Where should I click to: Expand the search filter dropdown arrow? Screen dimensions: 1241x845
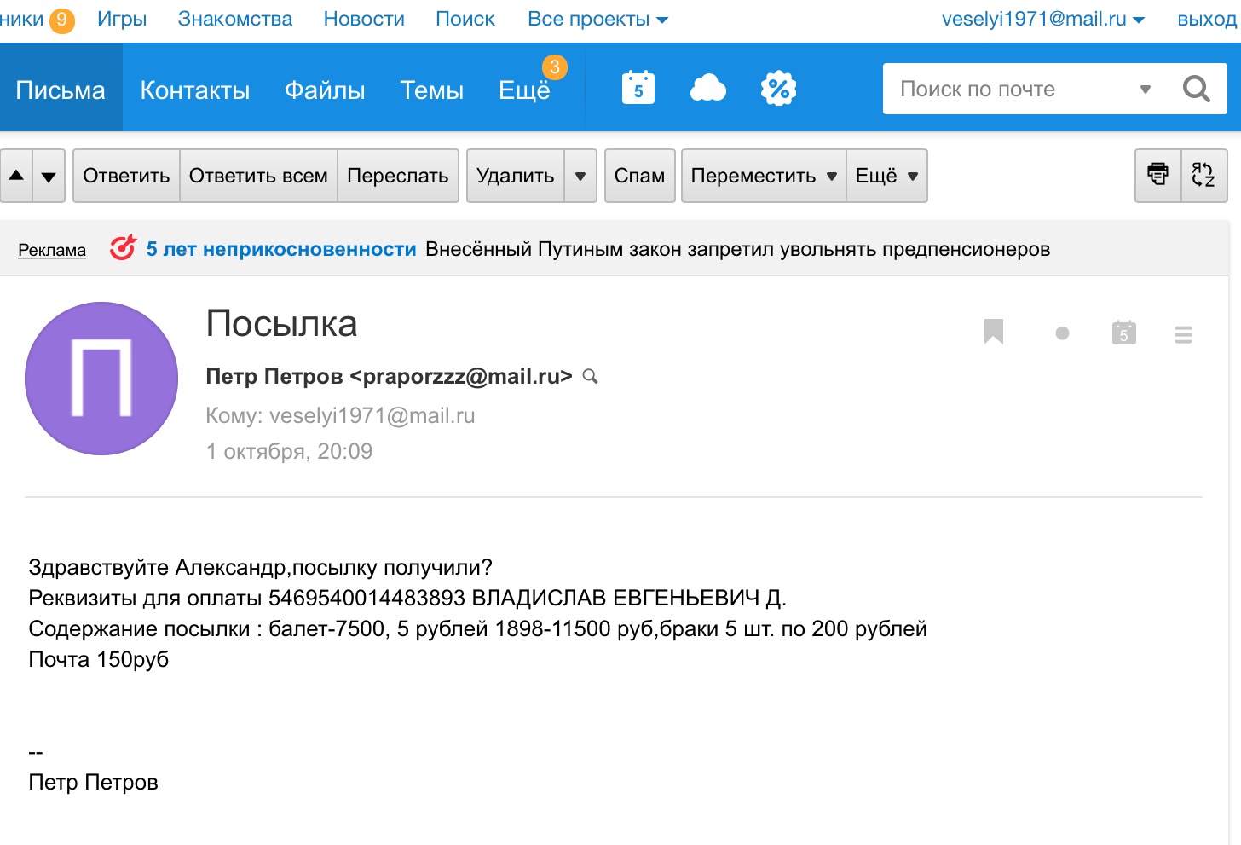point(1146,89)
